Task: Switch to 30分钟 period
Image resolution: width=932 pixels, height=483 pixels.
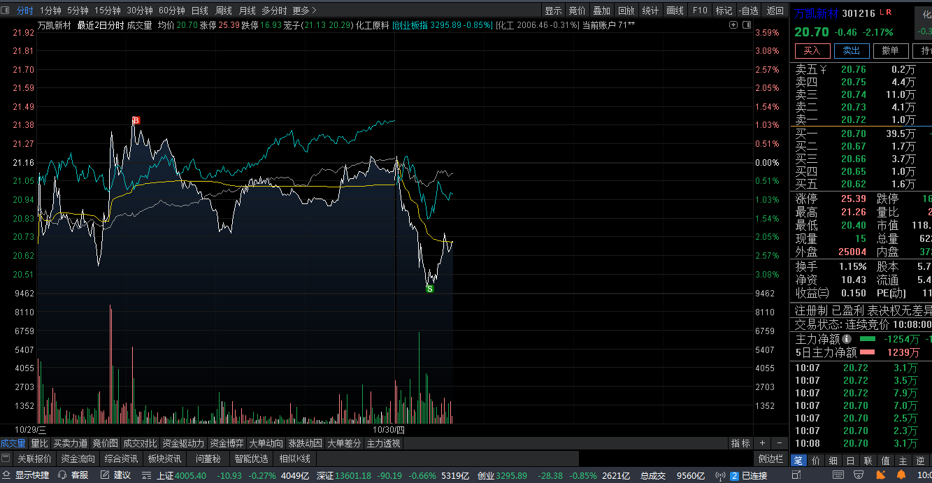Action: (140, 10)
